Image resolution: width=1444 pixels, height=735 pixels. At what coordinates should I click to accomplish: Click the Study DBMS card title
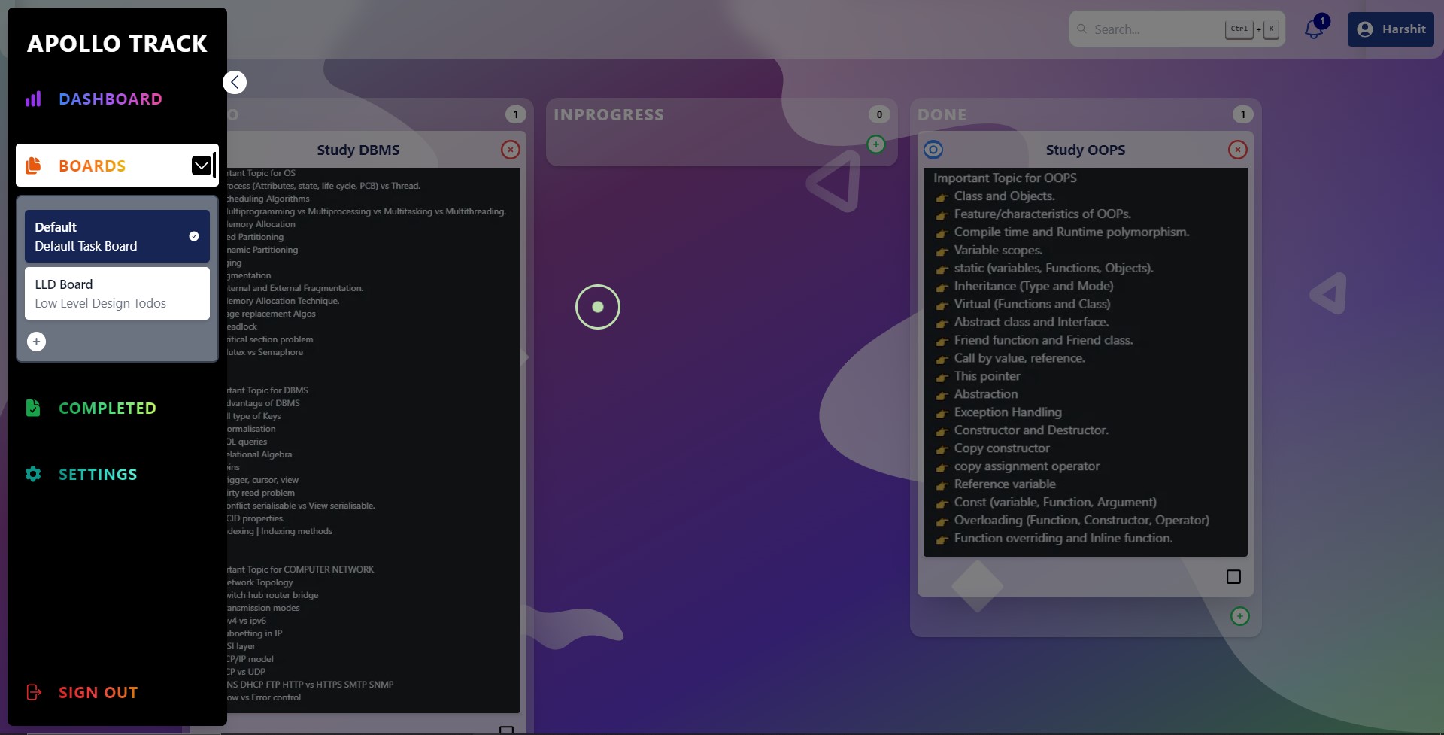tap(358, 150)
